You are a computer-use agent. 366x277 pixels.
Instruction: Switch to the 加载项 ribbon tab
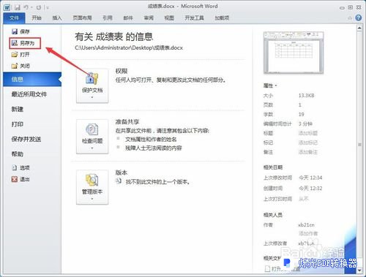[x=222, y=18]
